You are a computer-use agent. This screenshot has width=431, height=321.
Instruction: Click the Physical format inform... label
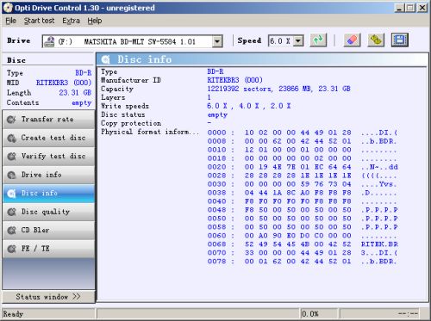(150, 132)
